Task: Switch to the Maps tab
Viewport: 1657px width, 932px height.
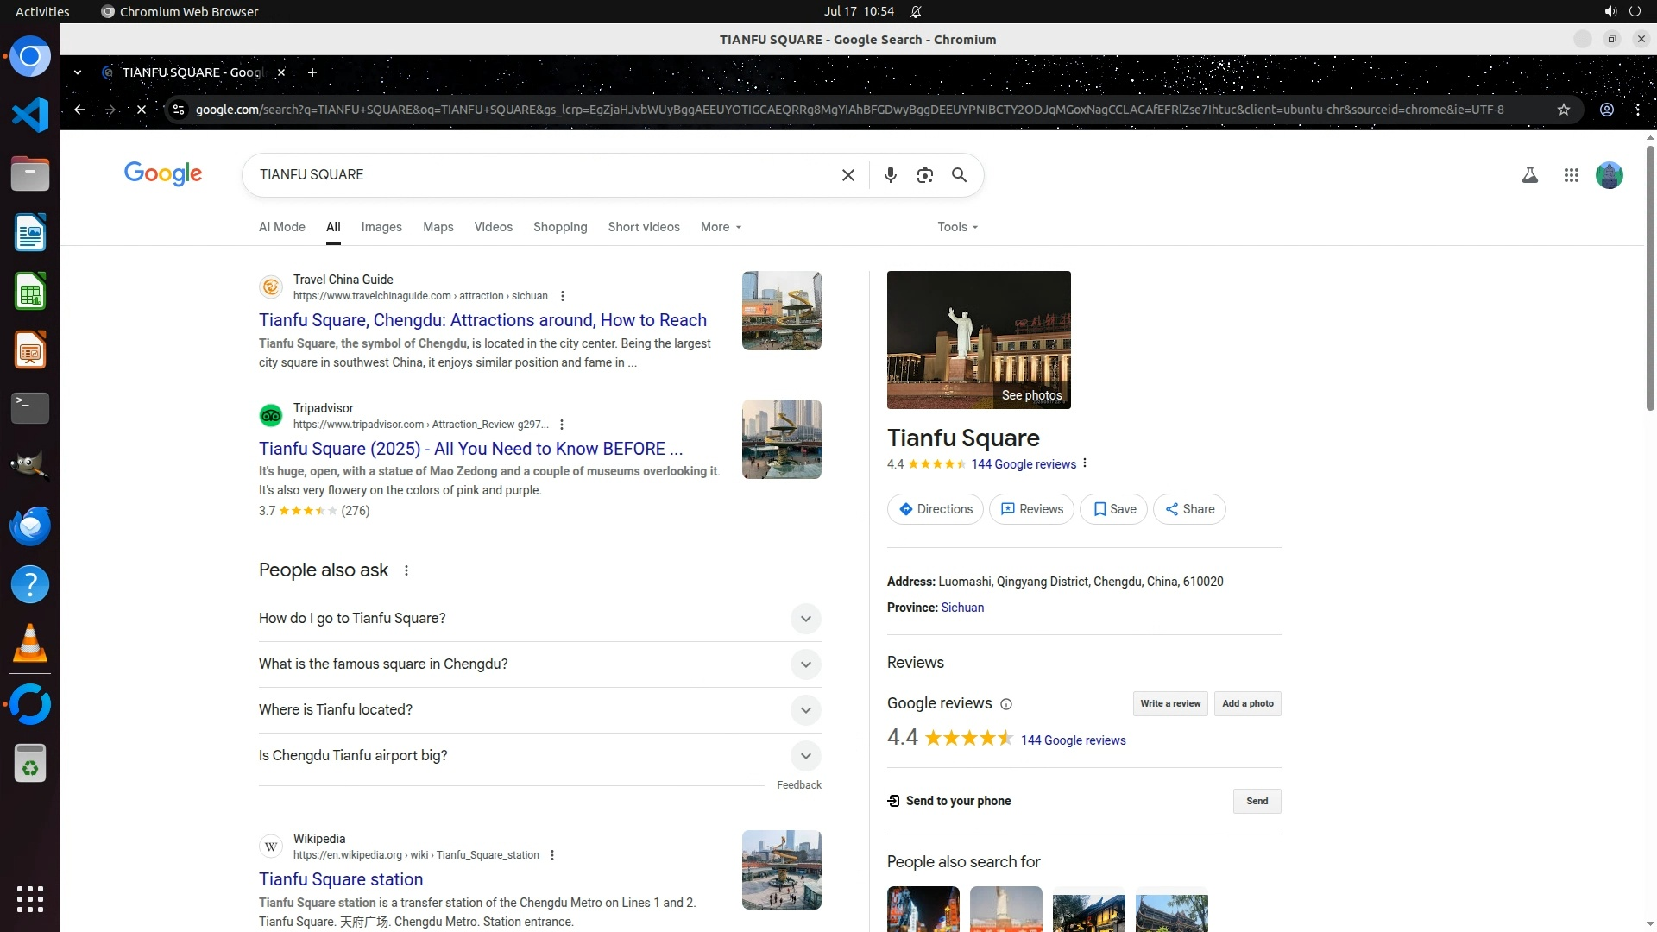Action: [438, 227]
